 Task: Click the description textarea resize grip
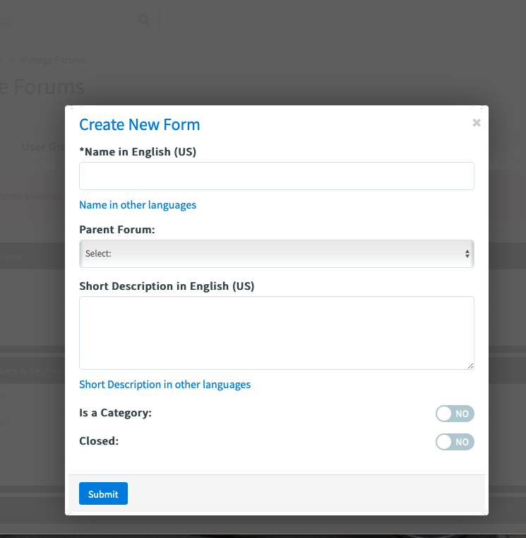pyautogui.click(x=470, y=366)
